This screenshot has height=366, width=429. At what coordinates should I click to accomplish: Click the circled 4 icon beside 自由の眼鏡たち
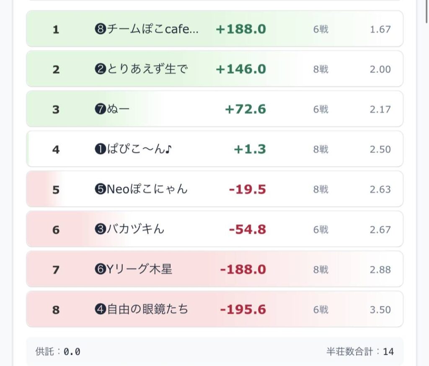click(x=100, y=310)
